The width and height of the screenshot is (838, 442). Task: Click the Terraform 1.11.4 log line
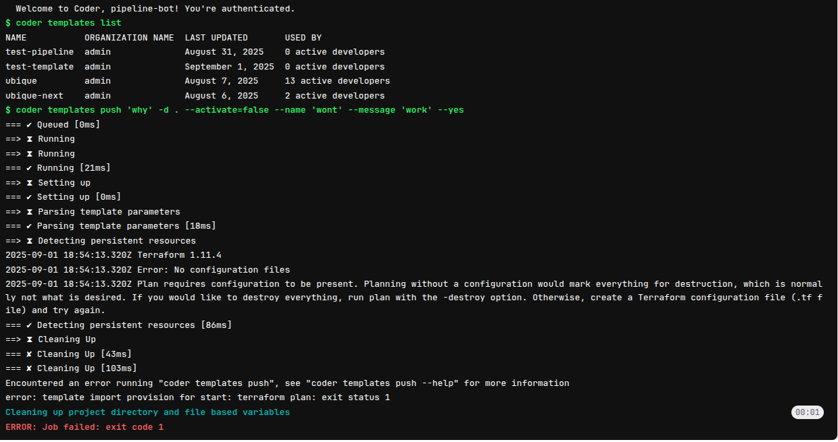tap(113, 255)
